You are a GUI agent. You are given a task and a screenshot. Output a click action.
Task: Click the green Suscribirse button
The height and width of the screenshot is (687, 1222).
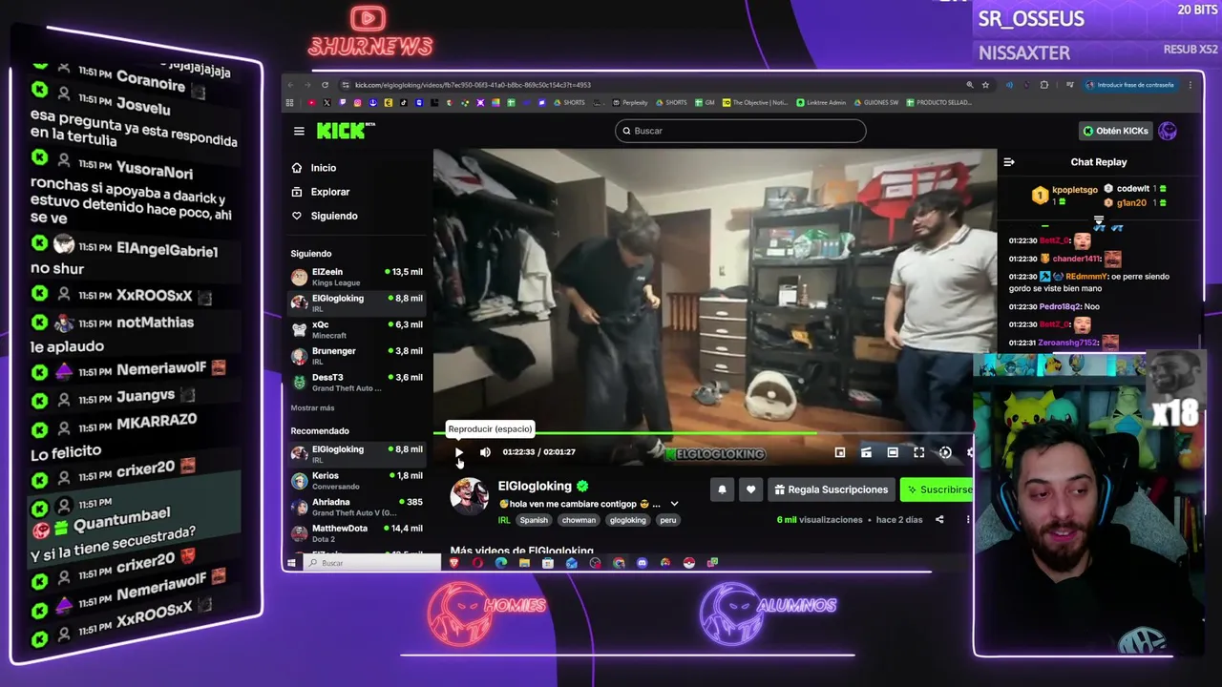[937, 489]
